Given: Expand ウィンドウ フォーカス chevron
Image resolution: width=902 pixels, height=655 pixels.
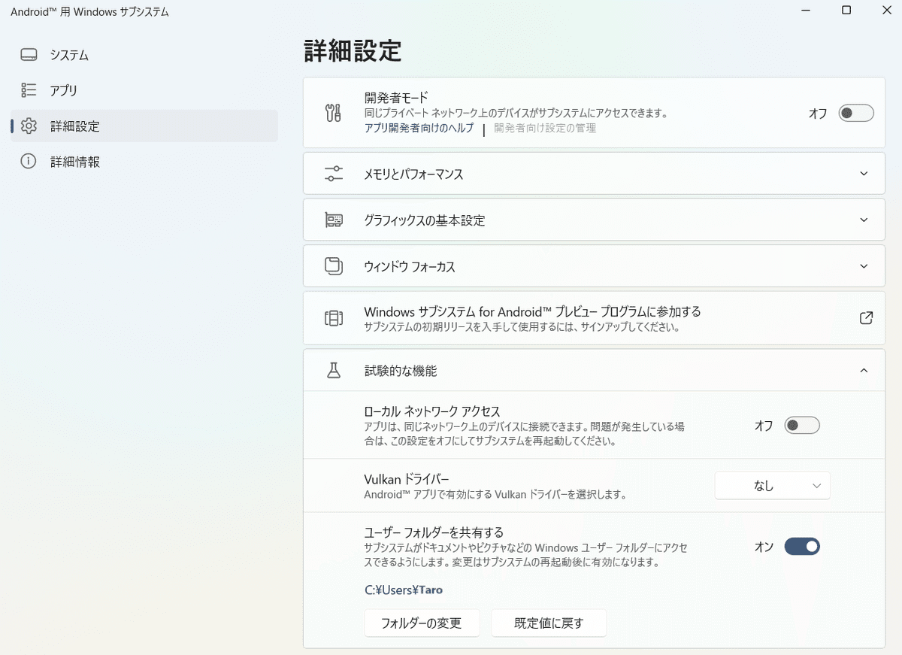Looking at the screenshot, I should pyautogui.click(x=864, y=267).
